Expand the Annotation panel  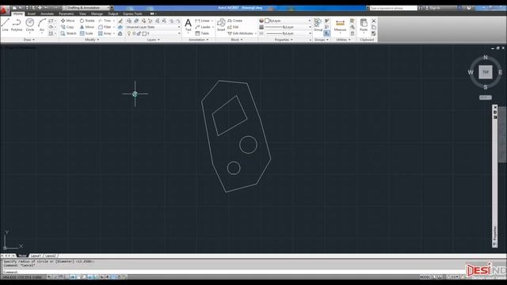(x=199, y=40)
